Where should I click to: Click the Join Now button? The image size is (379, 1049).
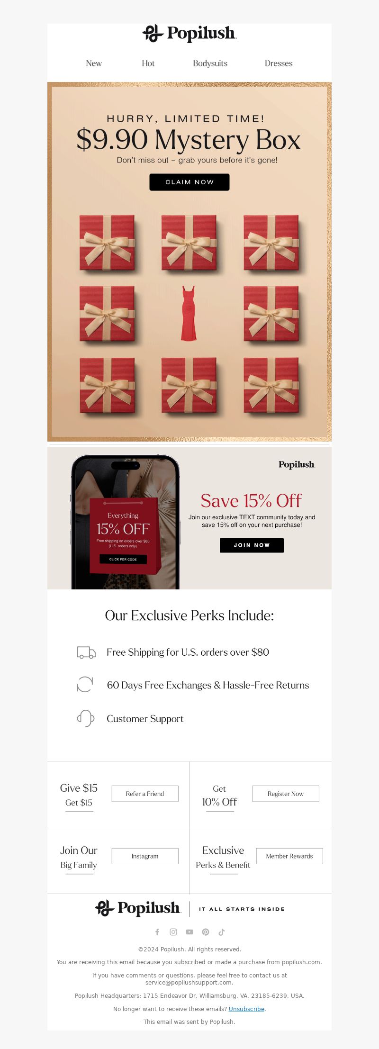coord(252,545)
